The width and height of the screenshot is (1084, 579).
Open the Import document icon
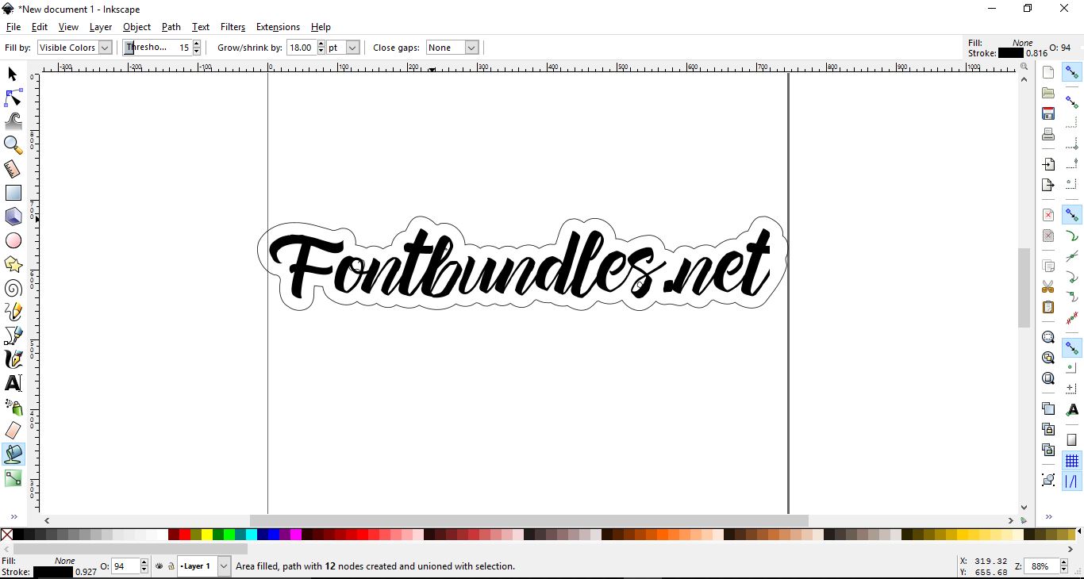1048,164
